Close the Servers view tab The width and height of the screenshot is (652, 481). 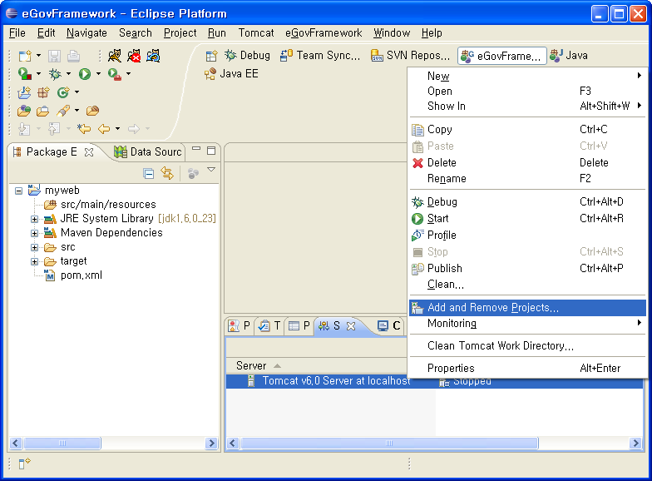pos(351,326)
